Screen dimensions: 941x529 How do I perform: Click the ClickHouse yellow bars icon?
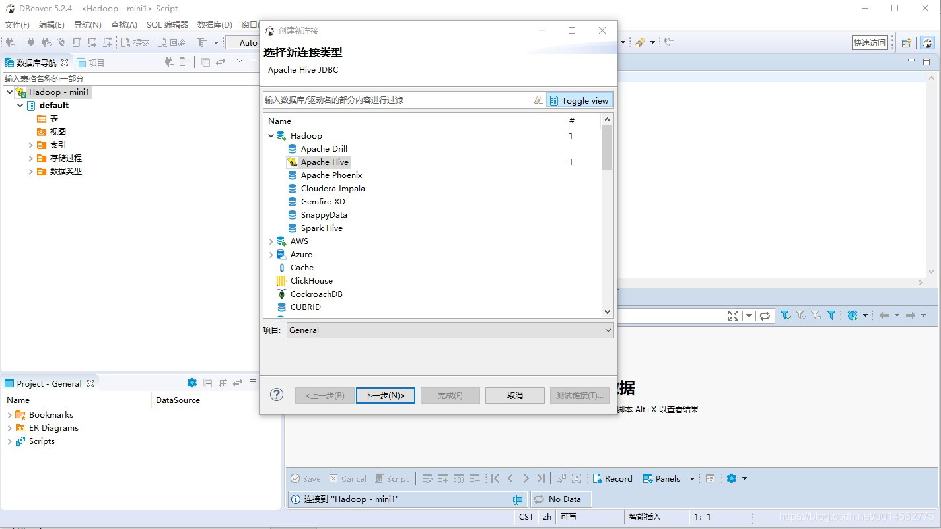(281, 280)
